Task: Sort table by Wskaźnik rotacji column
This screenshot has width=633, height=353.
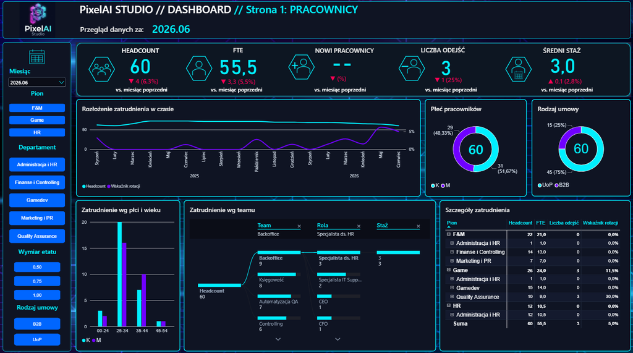Action: [x=600, y=223]
